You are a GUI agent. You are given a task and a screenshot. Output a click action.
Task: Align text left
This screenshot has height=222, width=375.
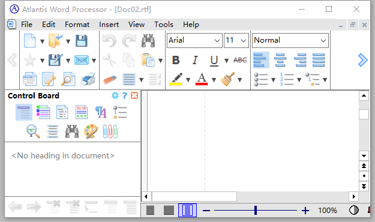coord(260,60)
